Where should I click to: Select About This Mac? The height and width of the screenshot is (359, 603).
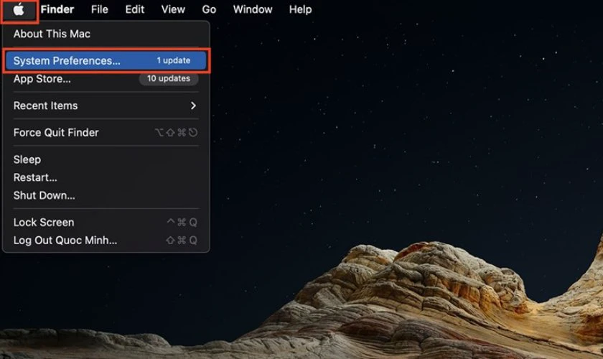pyautogui.click(x=52, y=34)
